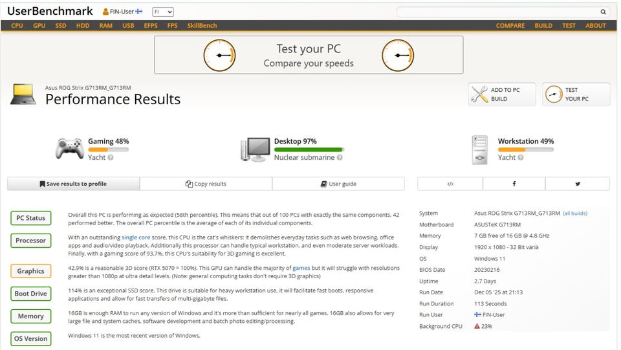Click Add to PC Build button
The width and height of the screenshot is (621, 350).
click(502, 94)
